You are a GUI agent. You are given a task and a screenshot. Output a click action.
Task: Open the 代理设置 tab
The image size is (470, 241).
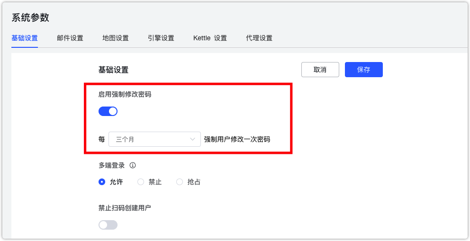259,38
